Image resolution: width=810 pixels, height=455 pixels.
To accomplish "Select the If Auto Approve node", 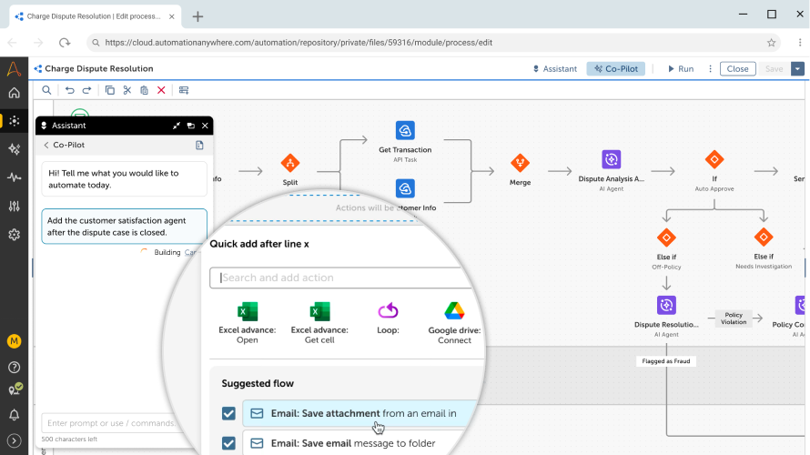I will (714, 170).
